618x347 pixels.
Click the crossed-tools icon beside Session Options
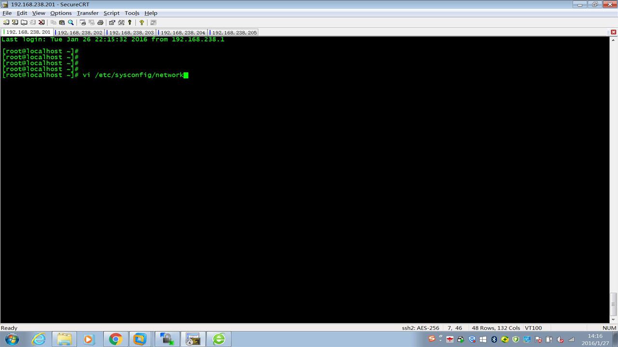(x=121, y=22)
